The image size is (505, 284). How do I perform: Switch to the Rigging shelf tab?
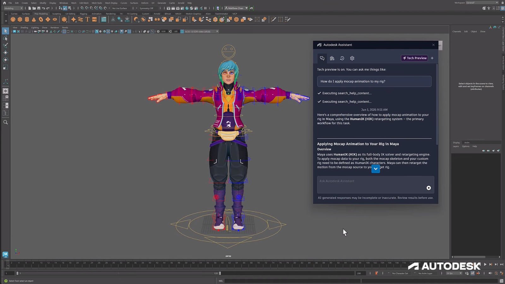coord(83,14)
